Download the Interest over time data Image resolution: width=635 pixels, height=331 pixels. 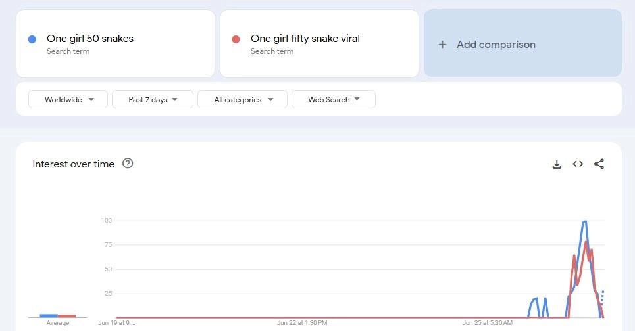[557, 164]
